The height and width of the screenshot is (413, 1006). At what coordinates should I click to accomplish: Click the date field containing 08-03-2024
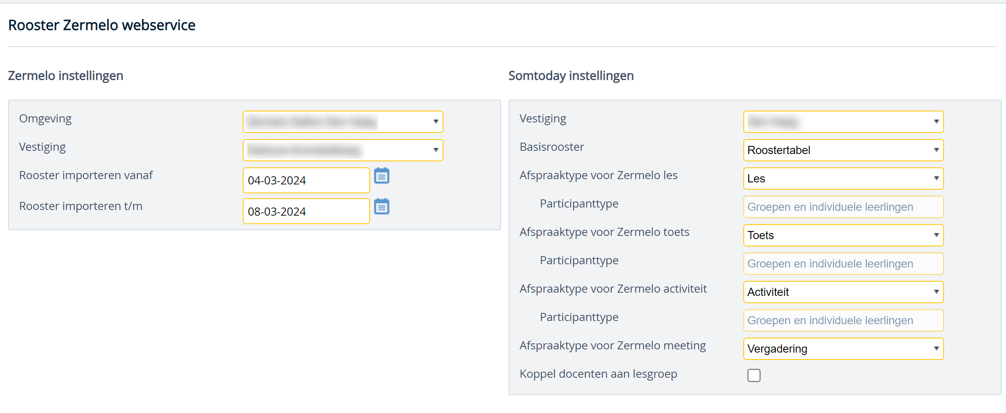[306, 211]
